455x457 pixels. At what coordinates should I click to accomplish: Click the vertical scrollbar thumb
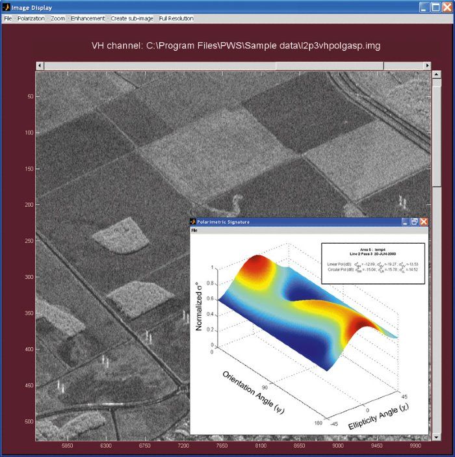click(436, 137)
